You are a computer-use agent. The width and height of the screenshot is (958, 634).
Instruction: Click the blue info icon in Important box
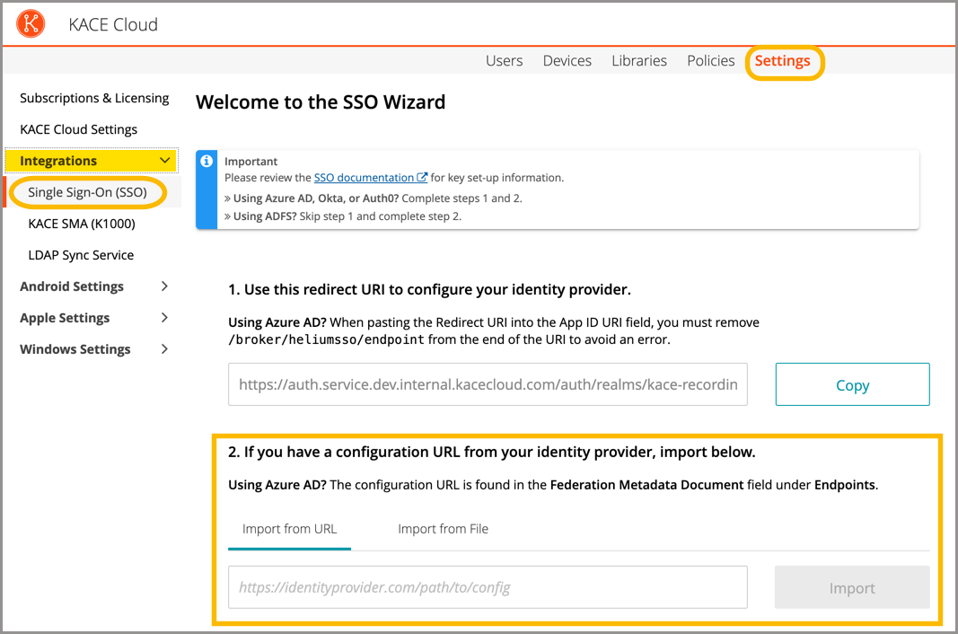coord(207,161)
